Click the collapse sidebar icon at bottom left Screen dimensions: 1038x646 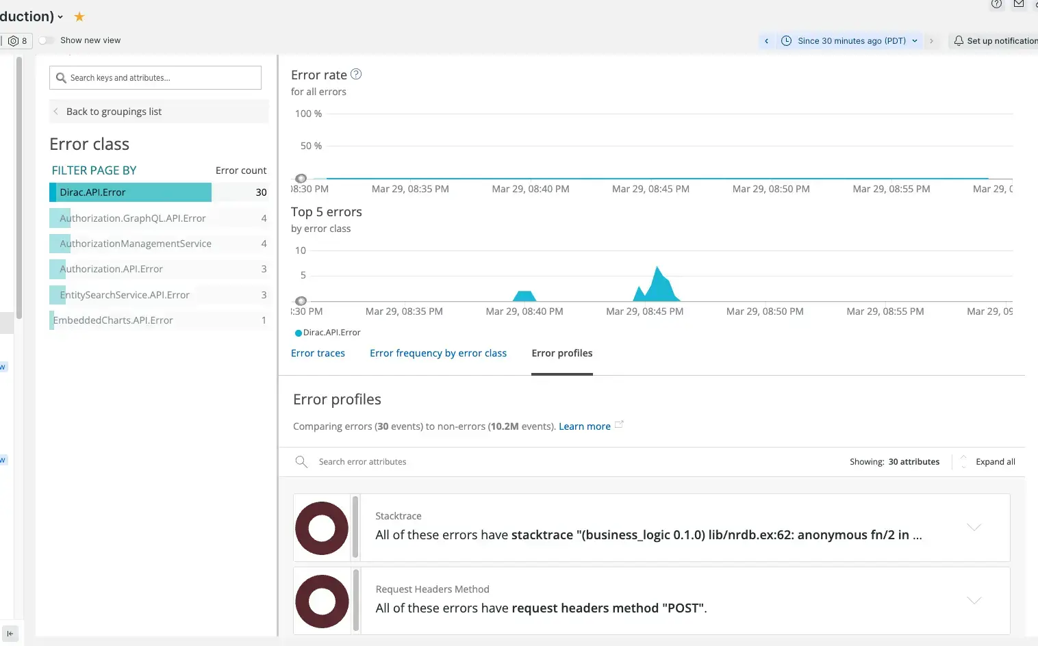10,634
